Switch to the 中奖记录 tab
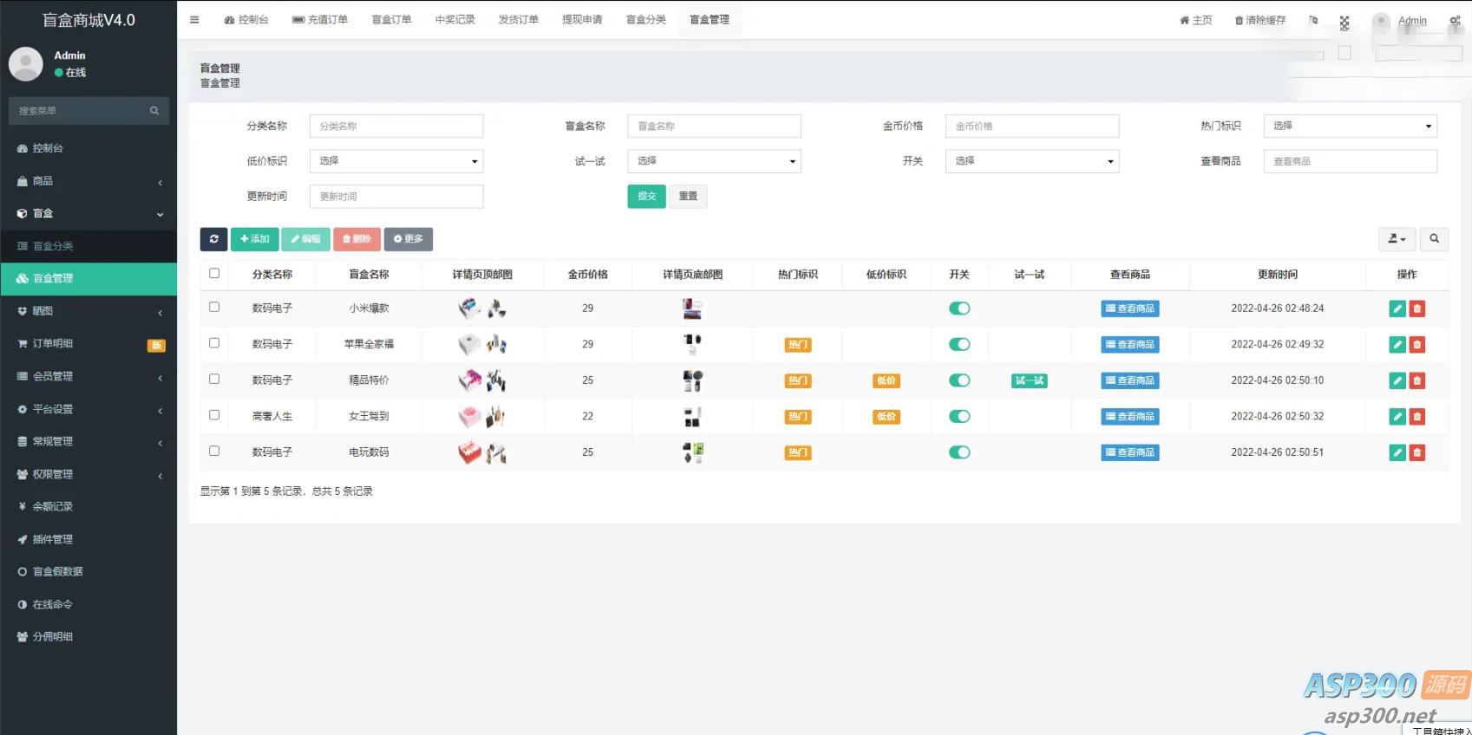This screenshot has width=1472, height=735. pos(455,20)
